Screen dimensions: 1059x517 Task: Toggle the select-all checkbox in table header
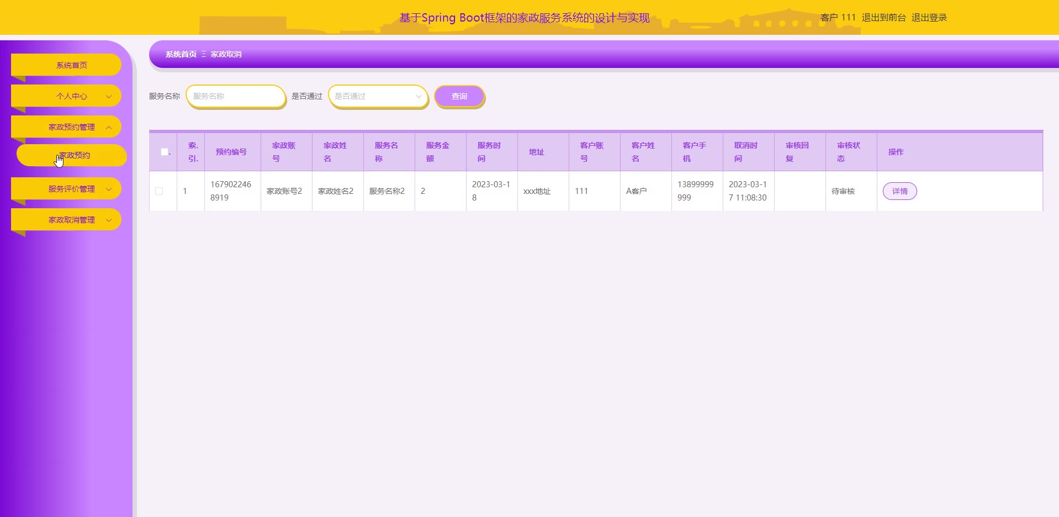(x=165, y=152)
